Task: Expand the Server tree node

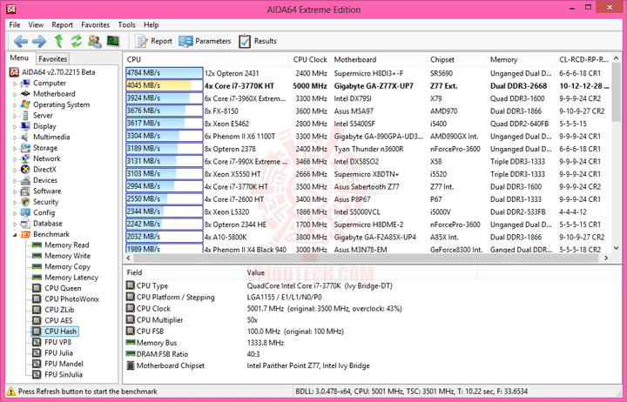Action: click(x=15, y=116)
